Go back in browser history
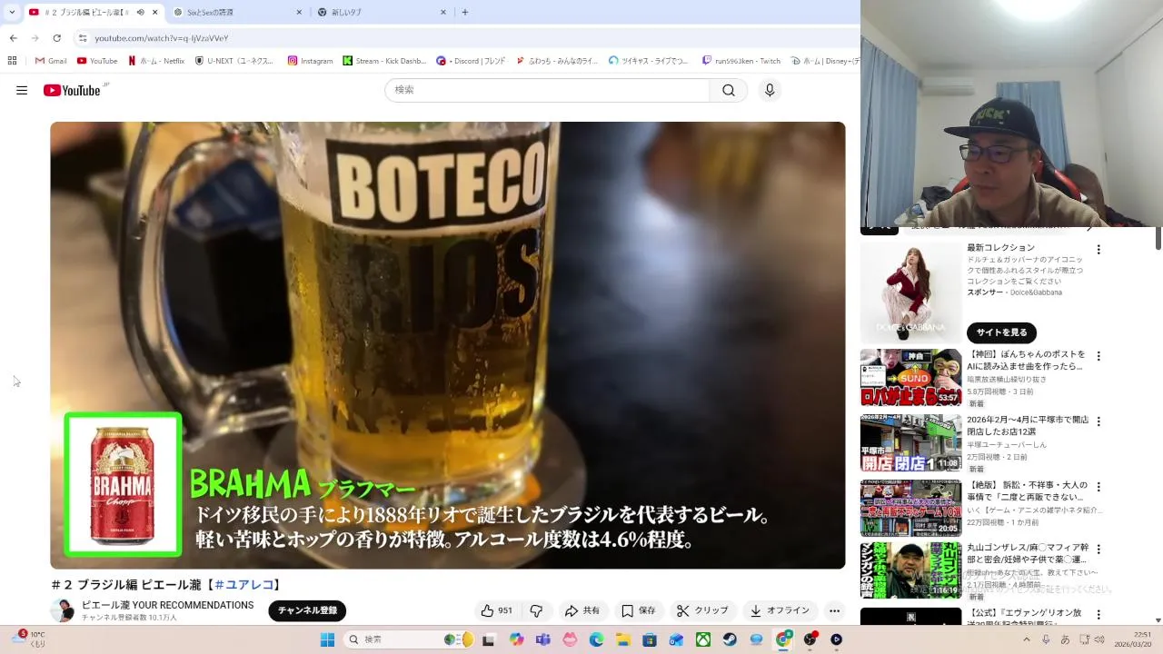 click(13, 38)
